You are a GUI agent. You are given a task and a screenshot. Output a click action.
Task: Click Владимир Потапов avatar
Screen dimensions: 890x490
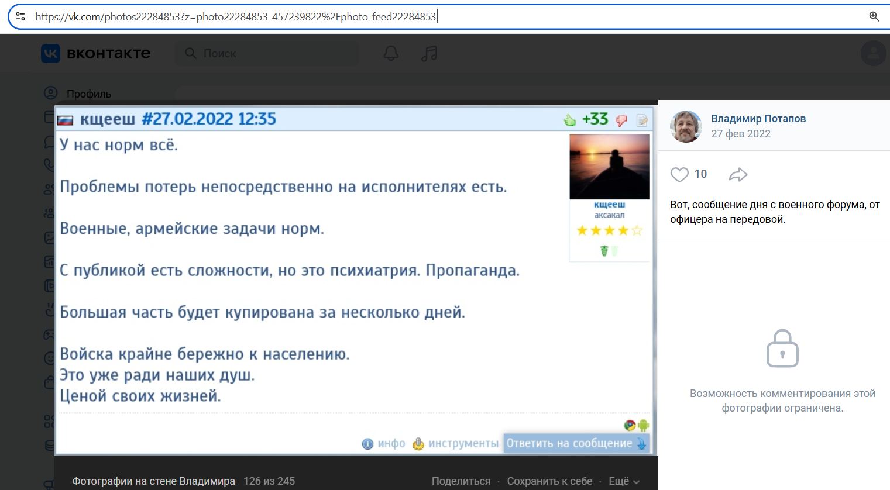coord(686,126)
